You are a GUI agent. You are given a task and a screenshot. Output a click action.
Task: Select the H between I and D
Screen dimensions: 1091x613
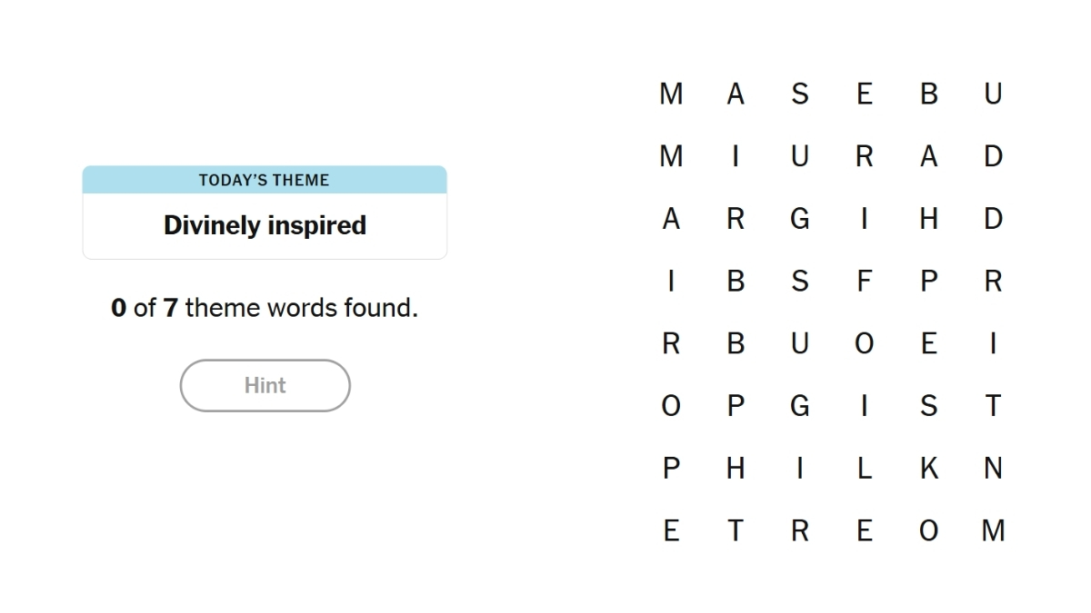click(x=928, y=219)
